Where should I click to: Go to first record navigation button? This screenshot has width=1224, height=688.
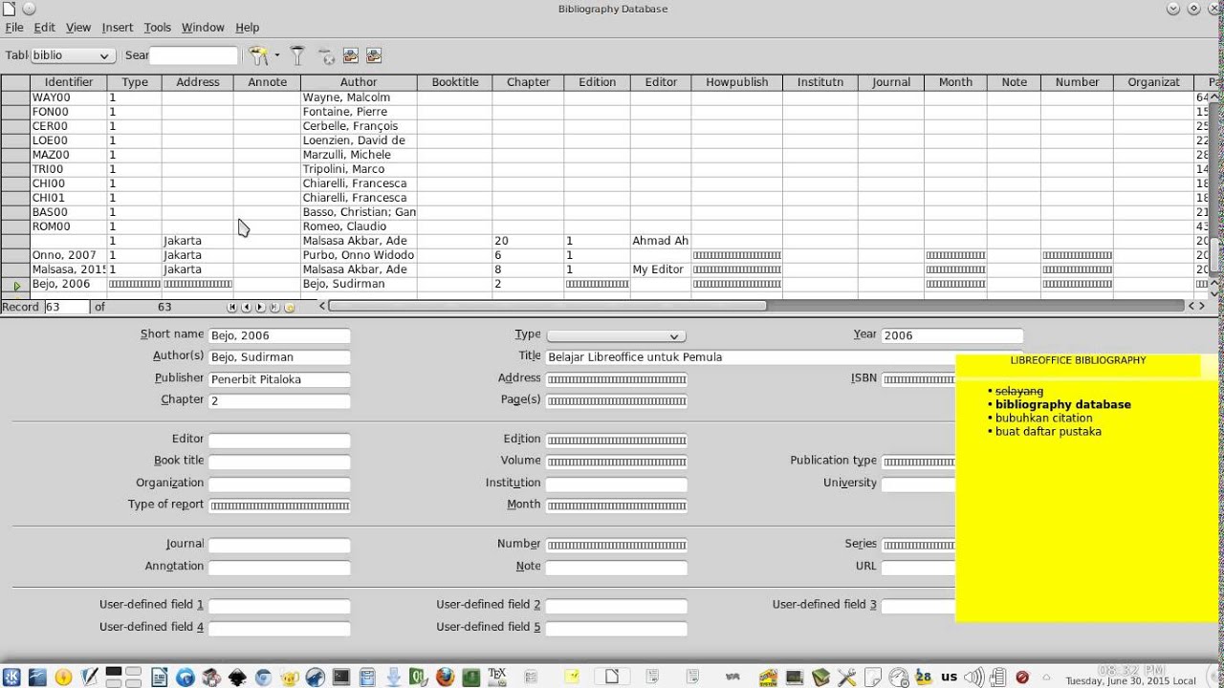232,307
